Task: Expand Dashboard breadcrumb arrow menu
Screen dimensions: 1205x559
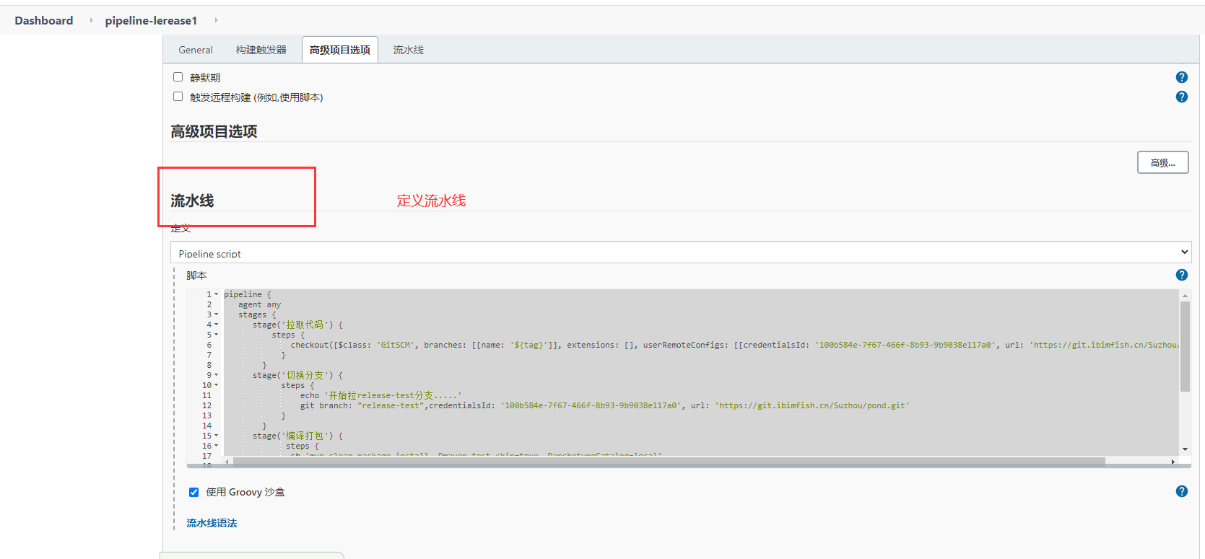Action: (91, 20)
